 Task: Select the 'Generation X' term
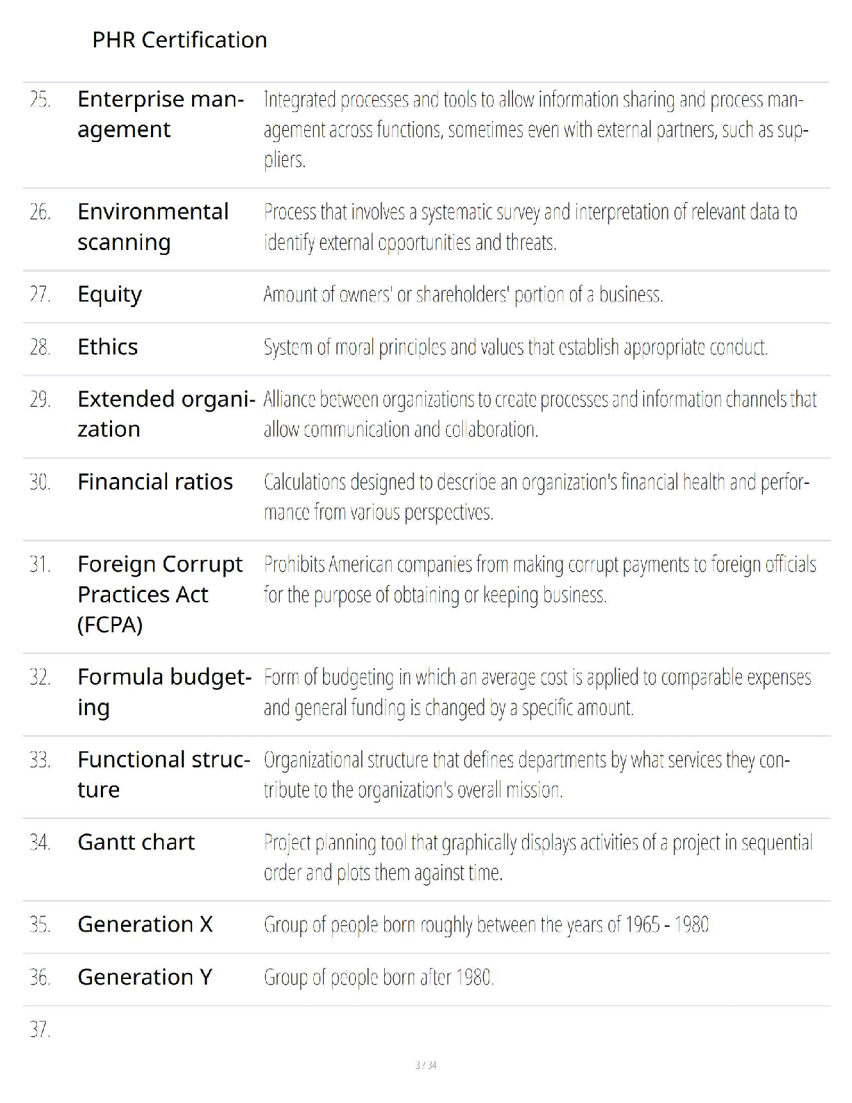tap(145, 925)
